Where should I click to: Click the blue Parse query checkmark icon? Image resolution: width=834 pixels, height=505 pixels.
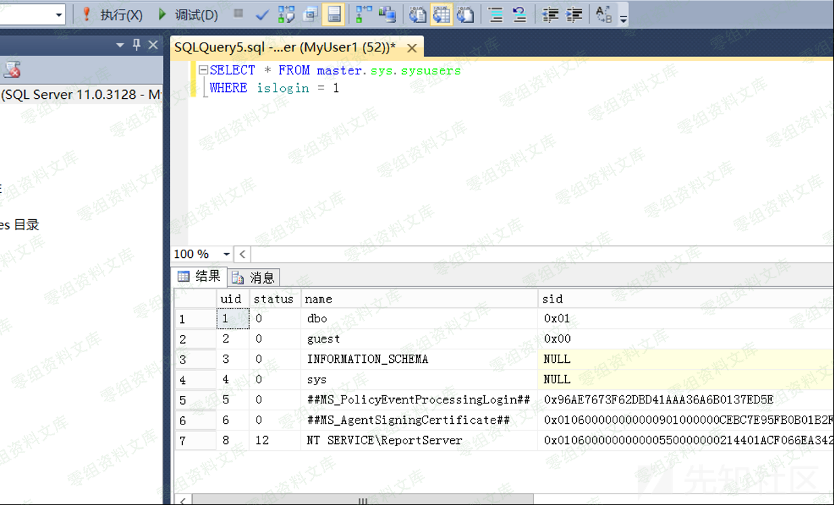point(262,15)
